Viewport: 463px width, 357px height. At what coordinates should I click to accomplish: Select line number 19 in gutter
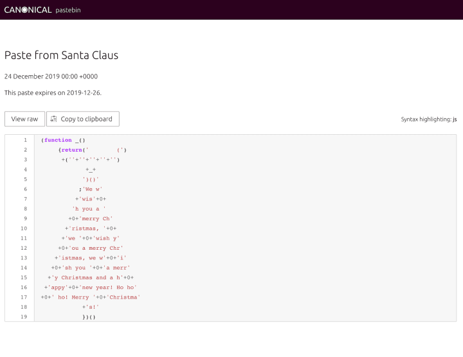click(25, 317)
